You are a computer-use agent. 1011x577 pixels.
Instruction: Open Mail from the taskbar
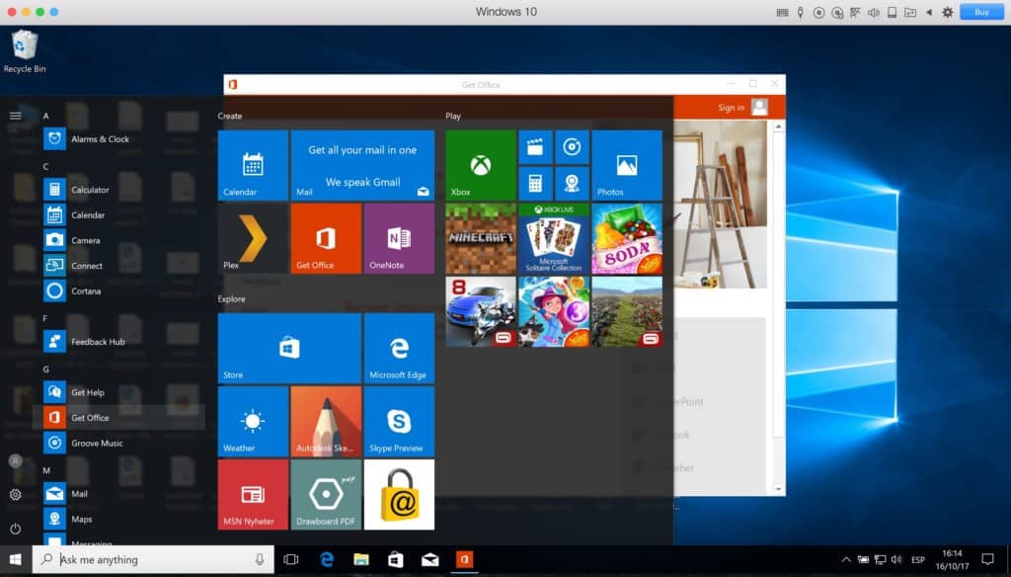[x=430, y=559]
